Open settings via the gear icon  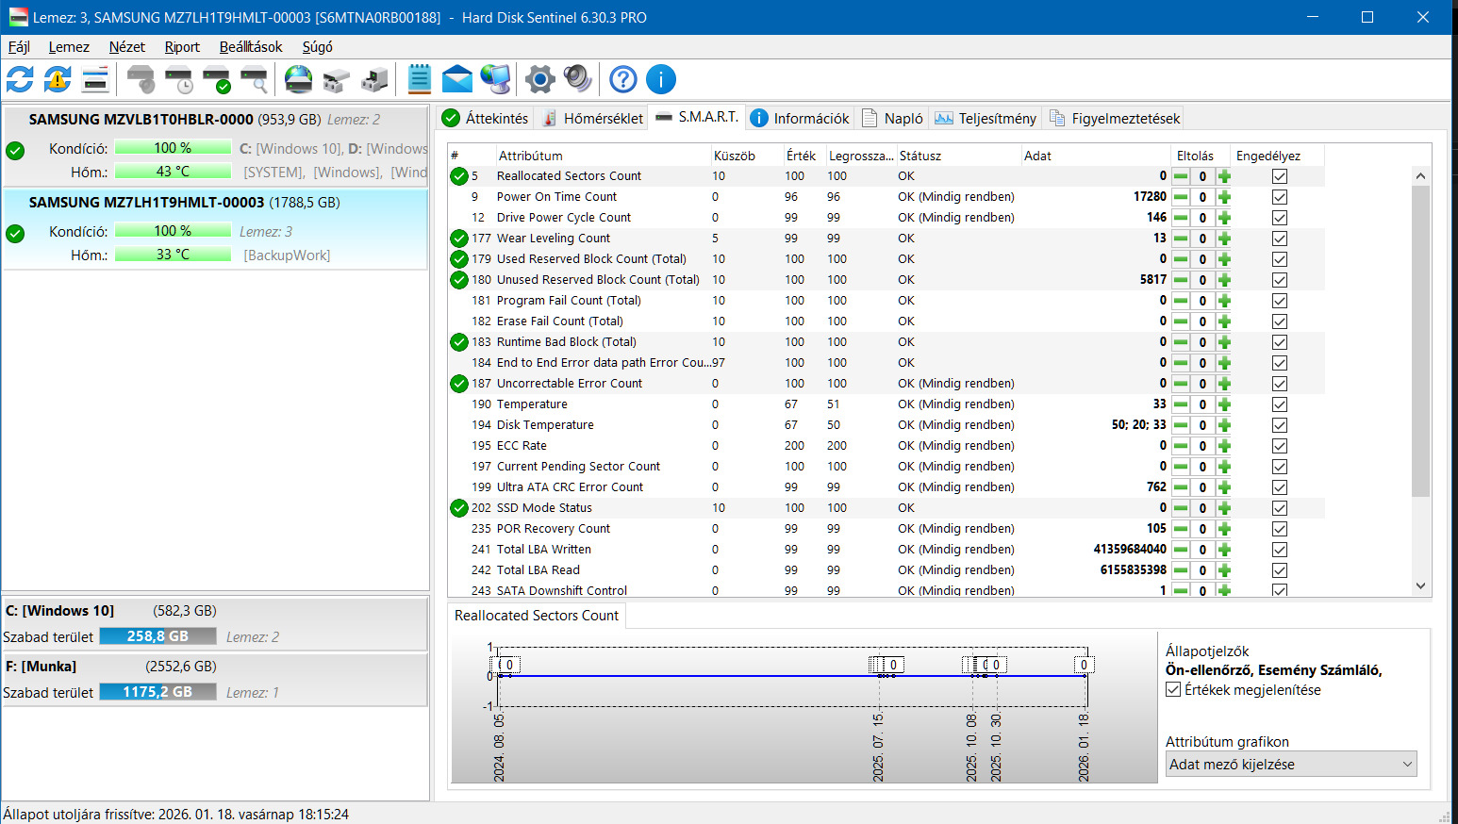539,79
